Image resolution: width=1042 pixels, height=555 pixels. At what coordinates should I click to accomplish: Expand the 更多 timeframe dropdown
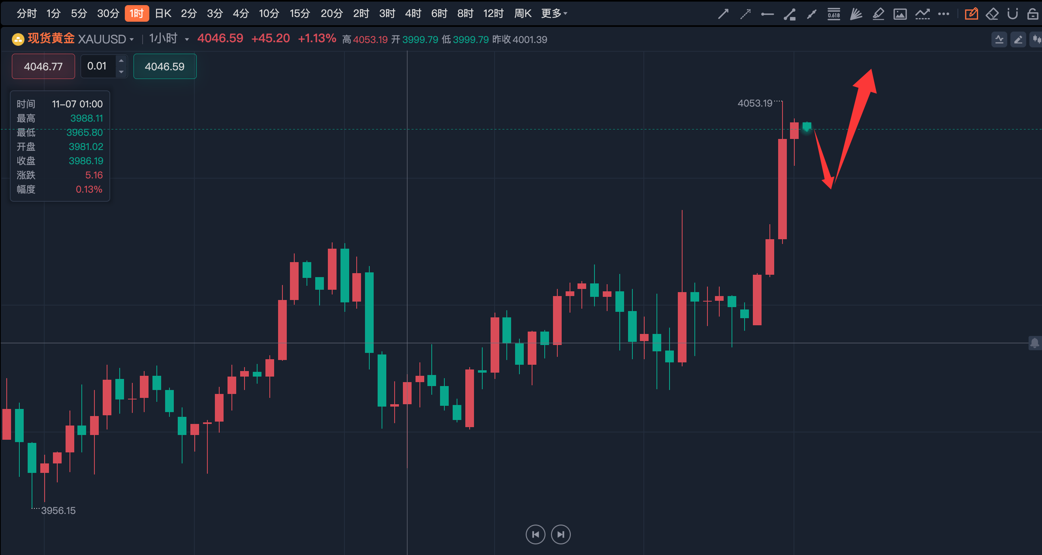coord(554,13)
